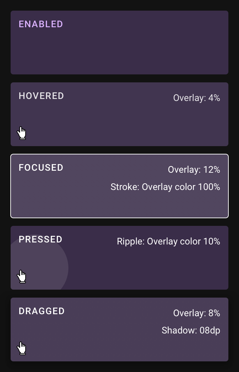Click the PRESSED heading label
Viewport: 239px width, 372px height.
(40, 239)
